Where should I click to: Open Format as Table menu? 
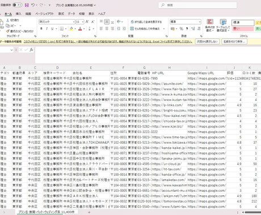[223, 25]
